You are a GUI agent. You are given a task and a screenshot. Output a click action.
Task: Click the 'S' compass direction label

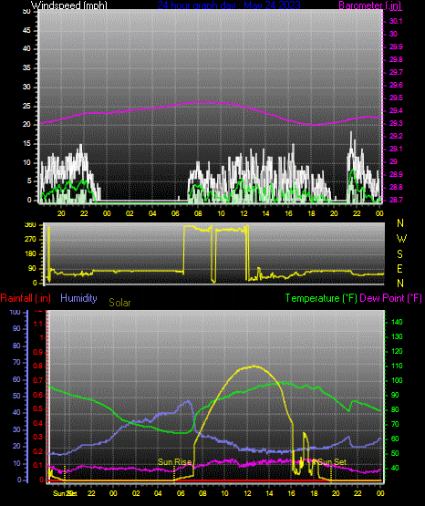(x=399, y=254)
